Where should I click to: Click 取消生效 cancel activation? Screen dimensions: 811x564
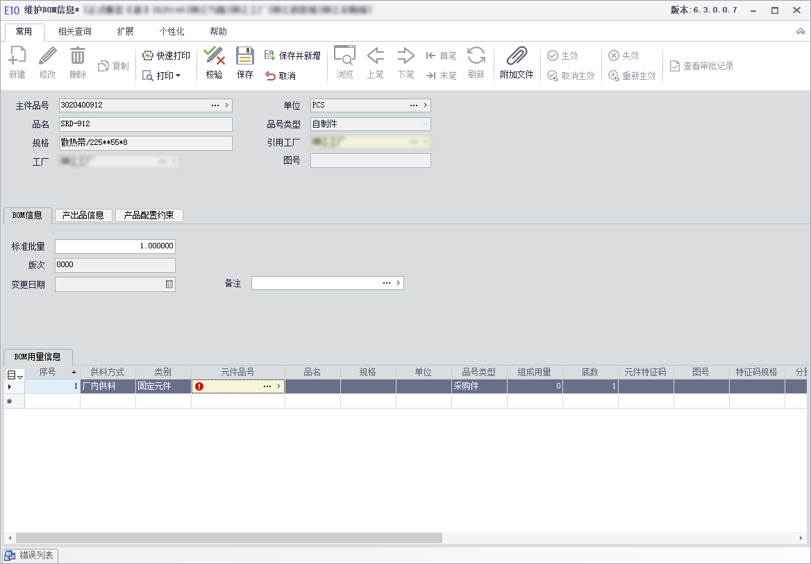coord(571,76)
